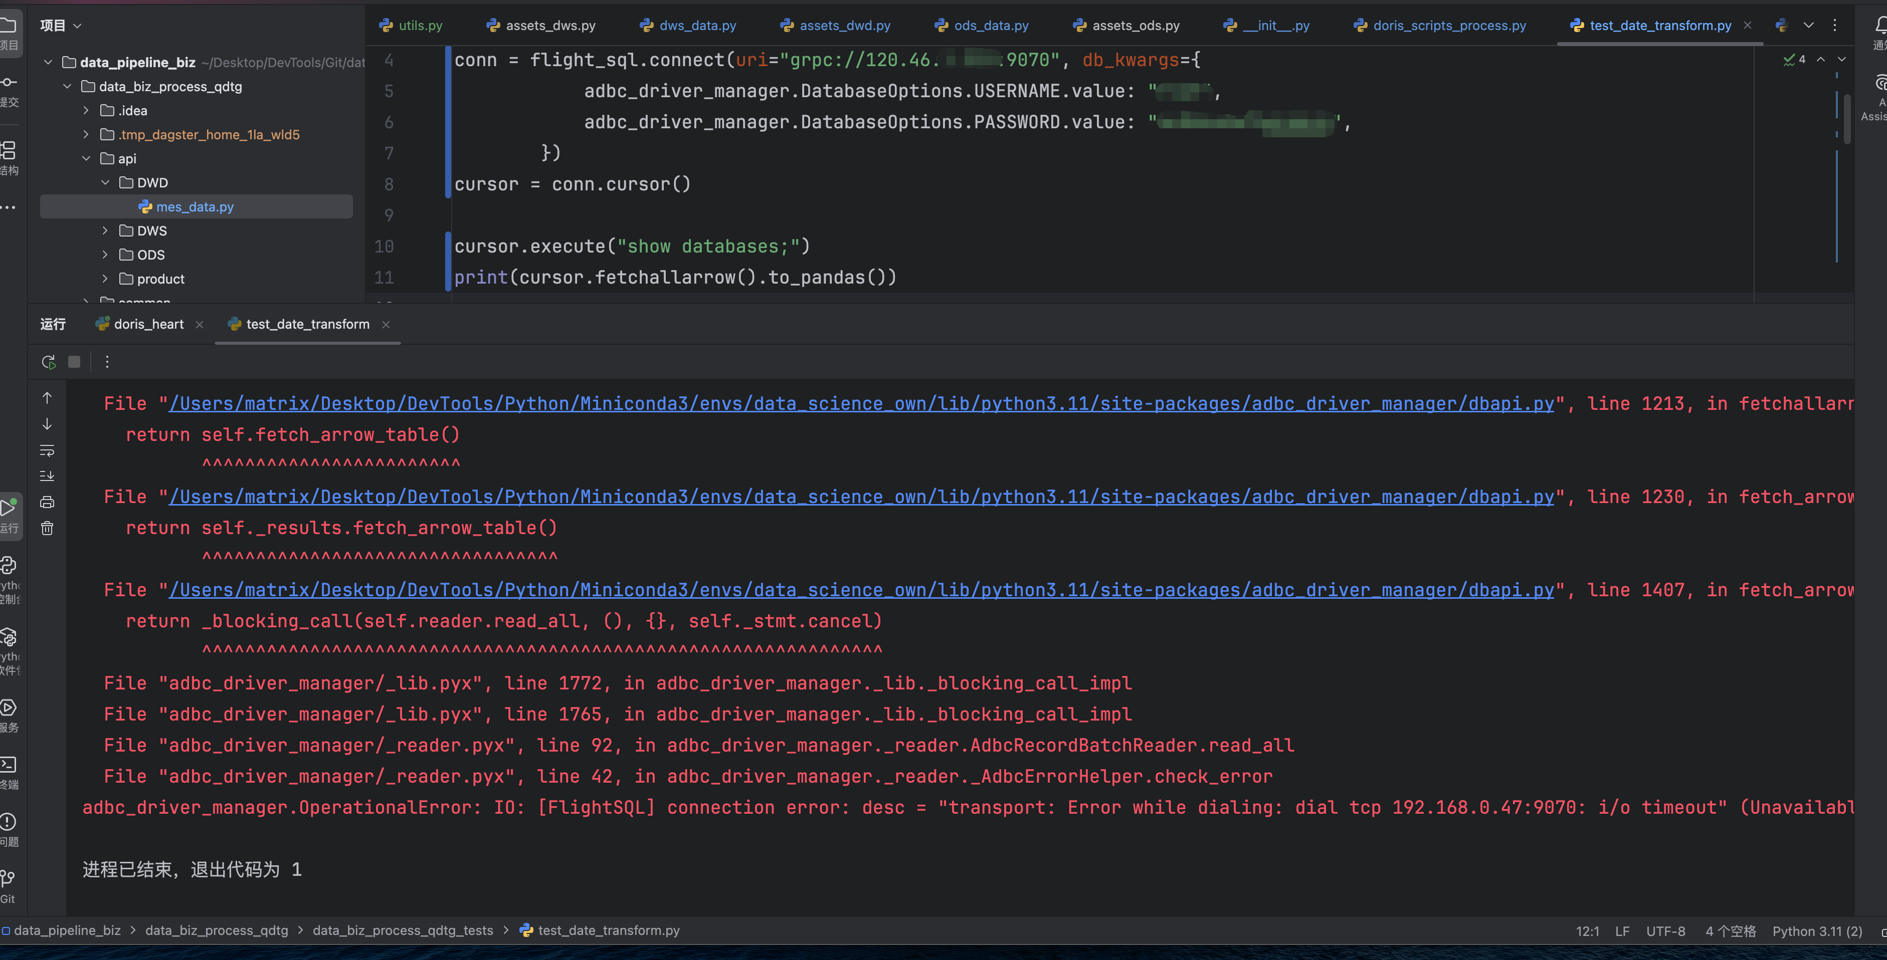Collapse the api folder in the project tree

86,159
